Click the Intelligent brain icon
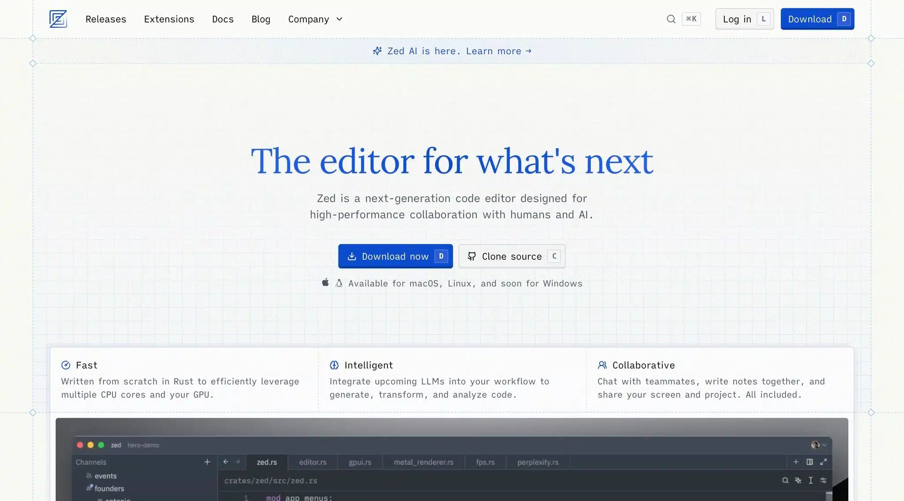Screen dimensions: 904x501 pyautogui.click(x=334, y=365)
